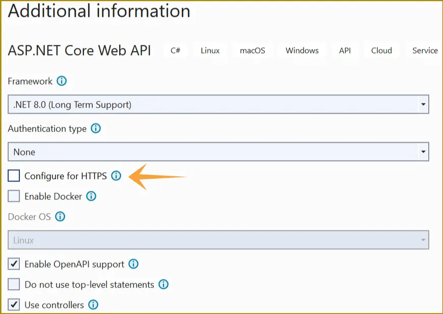Screen dimensions: 443x314
Task: Show the Authentication type info icon
Action: point(96,128)
